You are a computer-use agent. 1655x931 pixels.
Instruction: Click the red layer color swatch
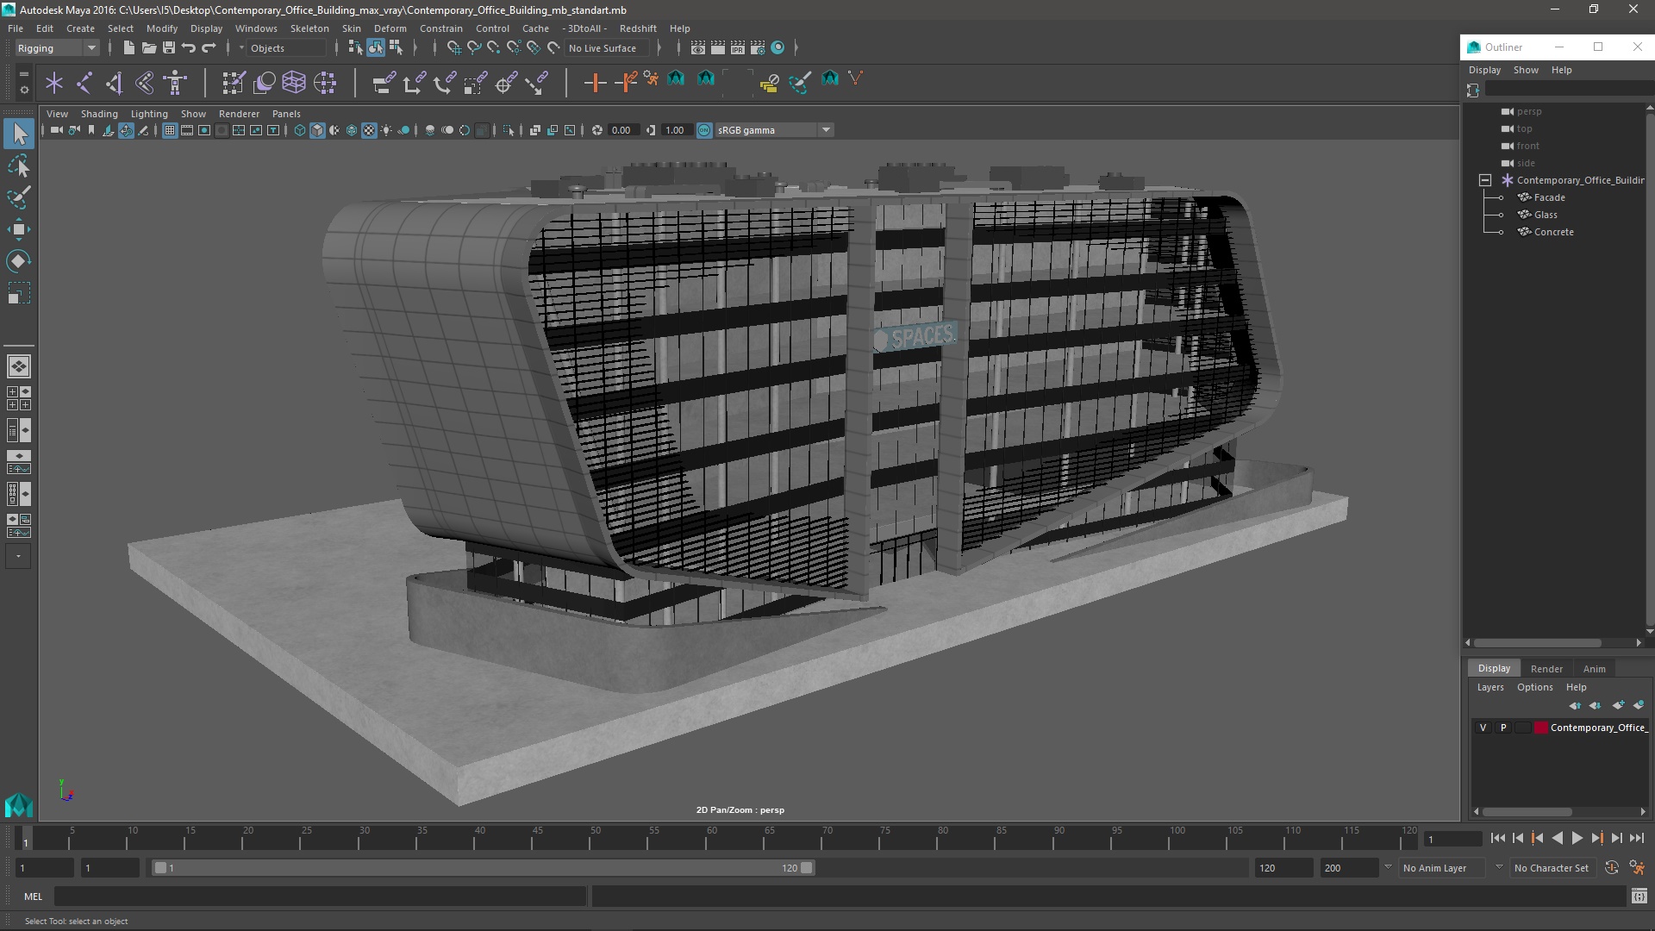(1540, 728)
